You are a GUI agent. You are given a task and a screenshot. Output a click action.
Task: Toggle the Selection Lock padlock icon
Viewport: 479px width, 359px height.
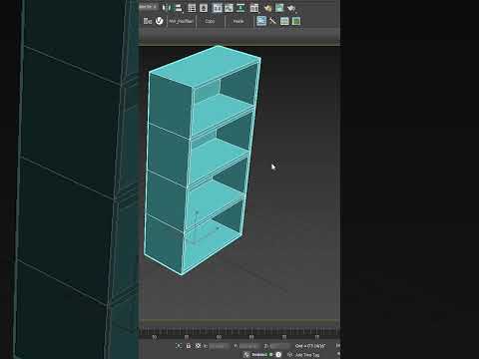coord(189,346)
